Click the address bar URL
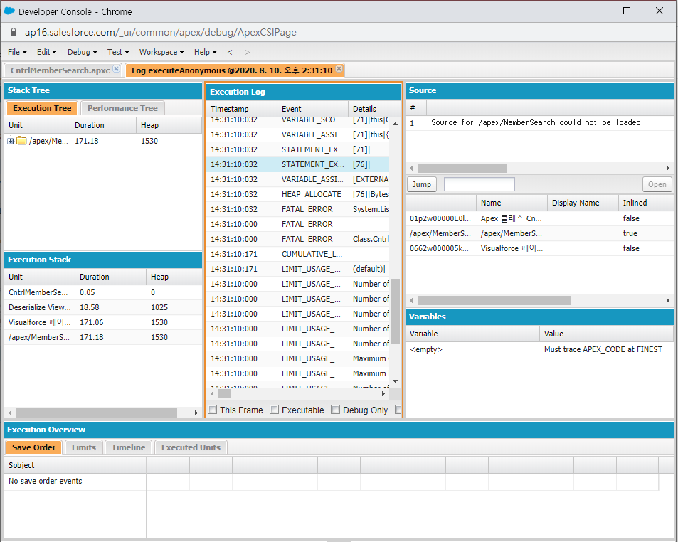This screenshot has width=678, height=542. 160,32
